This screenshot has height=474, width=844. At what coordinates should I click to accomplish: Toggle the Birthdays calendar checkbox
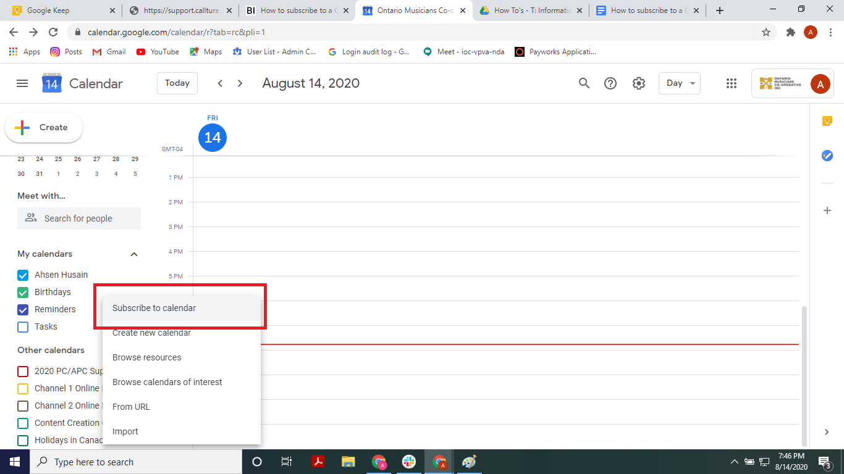pos(23,293)
